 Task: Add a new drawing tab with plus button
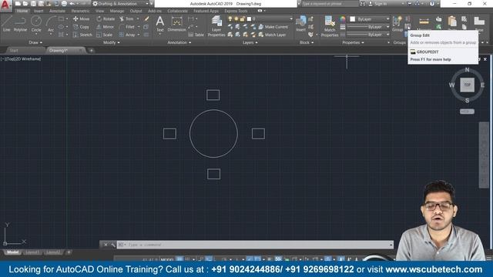click(91, 50)
